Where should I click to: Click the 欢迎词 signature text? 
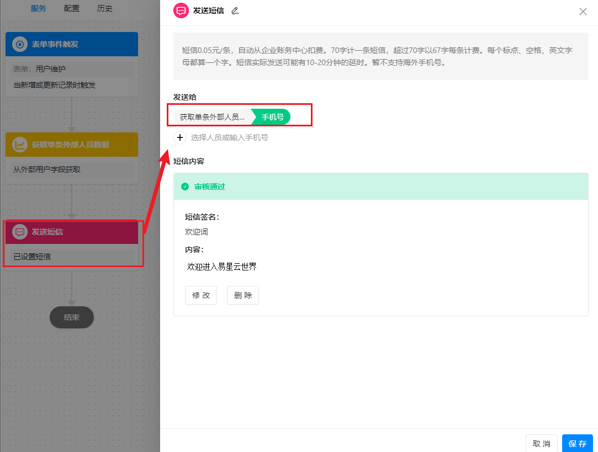pos(197,232)
